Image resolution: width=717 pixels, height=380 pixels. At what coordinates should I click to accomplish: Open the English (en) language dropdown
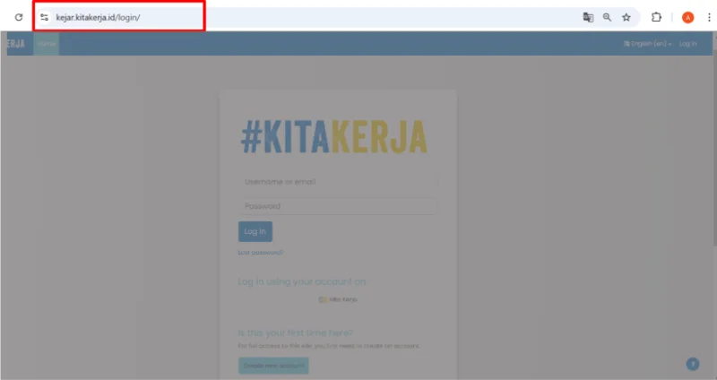coord(647,43)
